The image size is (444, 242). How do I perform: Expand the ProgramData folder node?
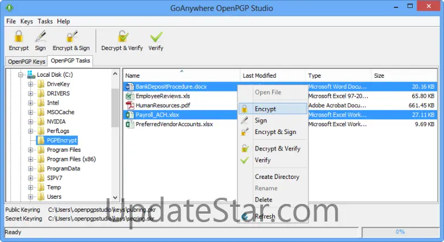tap(31, 169)
